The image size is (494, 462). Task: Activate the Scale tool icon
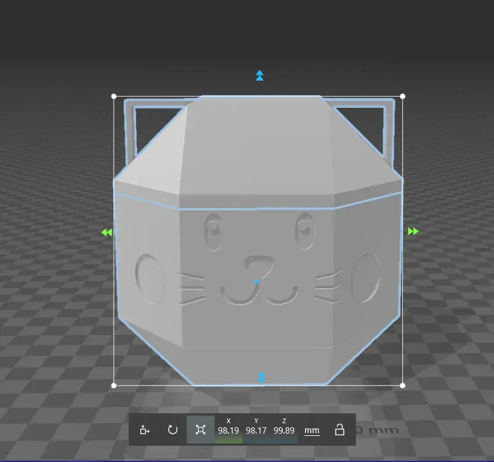(x=201, y=430)
